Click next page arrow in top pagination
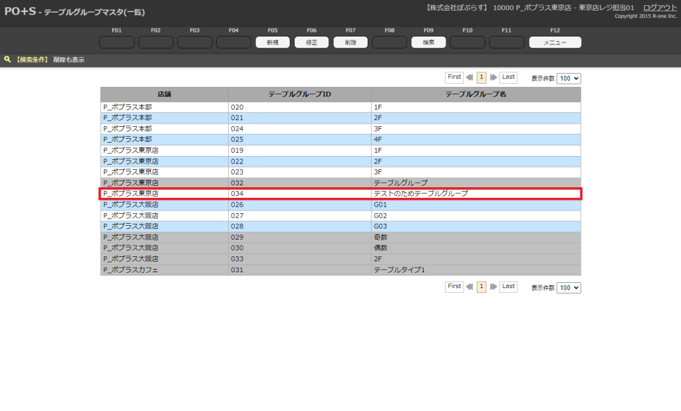681x411 pixels. (493, 78)
